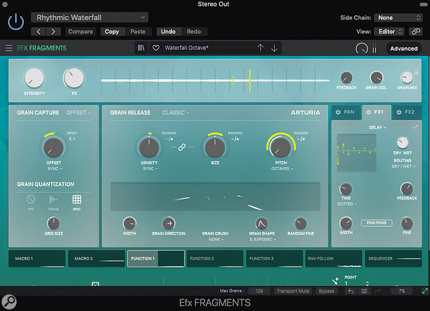This screenshot has height=311, width=430.
Task: Load previous preset with up arrow
Action: [261, 48]
